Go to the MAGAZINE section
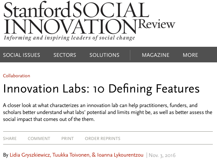This screenshot has height=167, width=217. (x=156, y=55)
